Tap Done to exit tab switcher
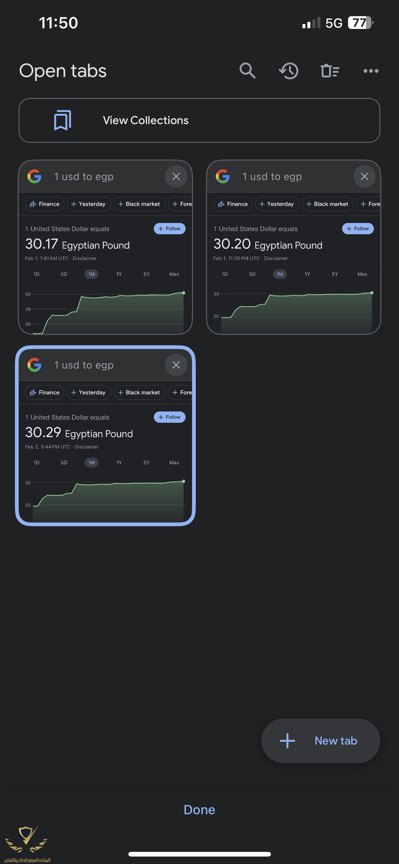Image resolution: width=399 pixels, height=864 pixels. (x=199, y=810)
